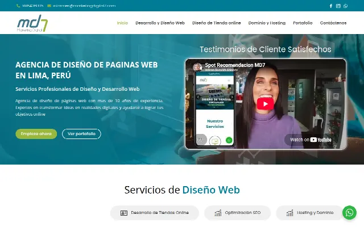
Task: Open the WhatsApp icon in the top bar
Action: [x=345, y=6]
